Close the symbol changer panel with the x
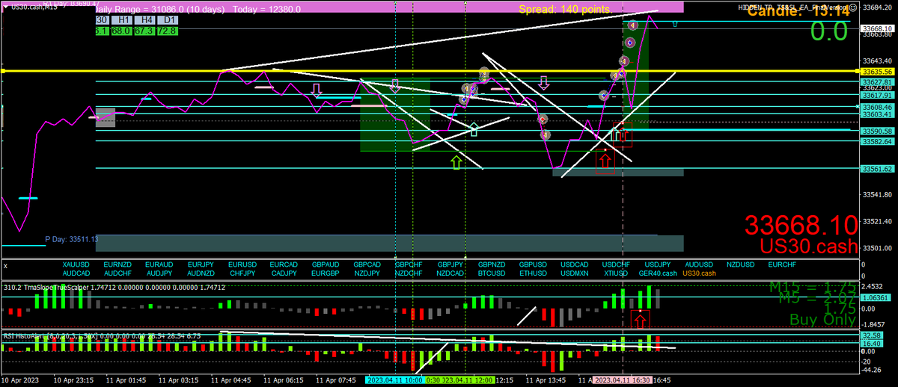898x387 pixels. [6, 264]
